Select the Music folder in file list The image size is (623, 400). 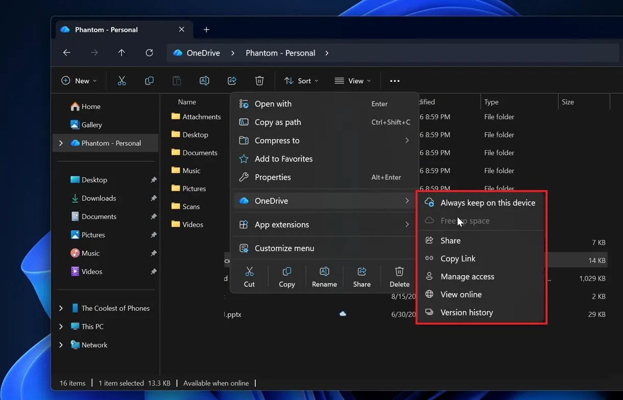(186, 171)
